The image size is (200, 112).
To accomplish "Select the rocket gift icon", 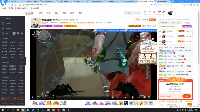I will 126,103.
